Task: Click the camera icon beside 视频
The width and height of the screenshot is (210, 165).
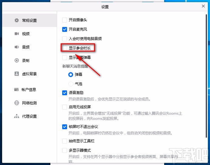Action: tap(17, 34)
